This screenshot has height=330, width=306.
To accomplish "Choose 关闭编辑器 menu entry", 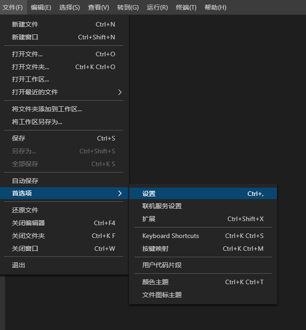I will point(64,223).
